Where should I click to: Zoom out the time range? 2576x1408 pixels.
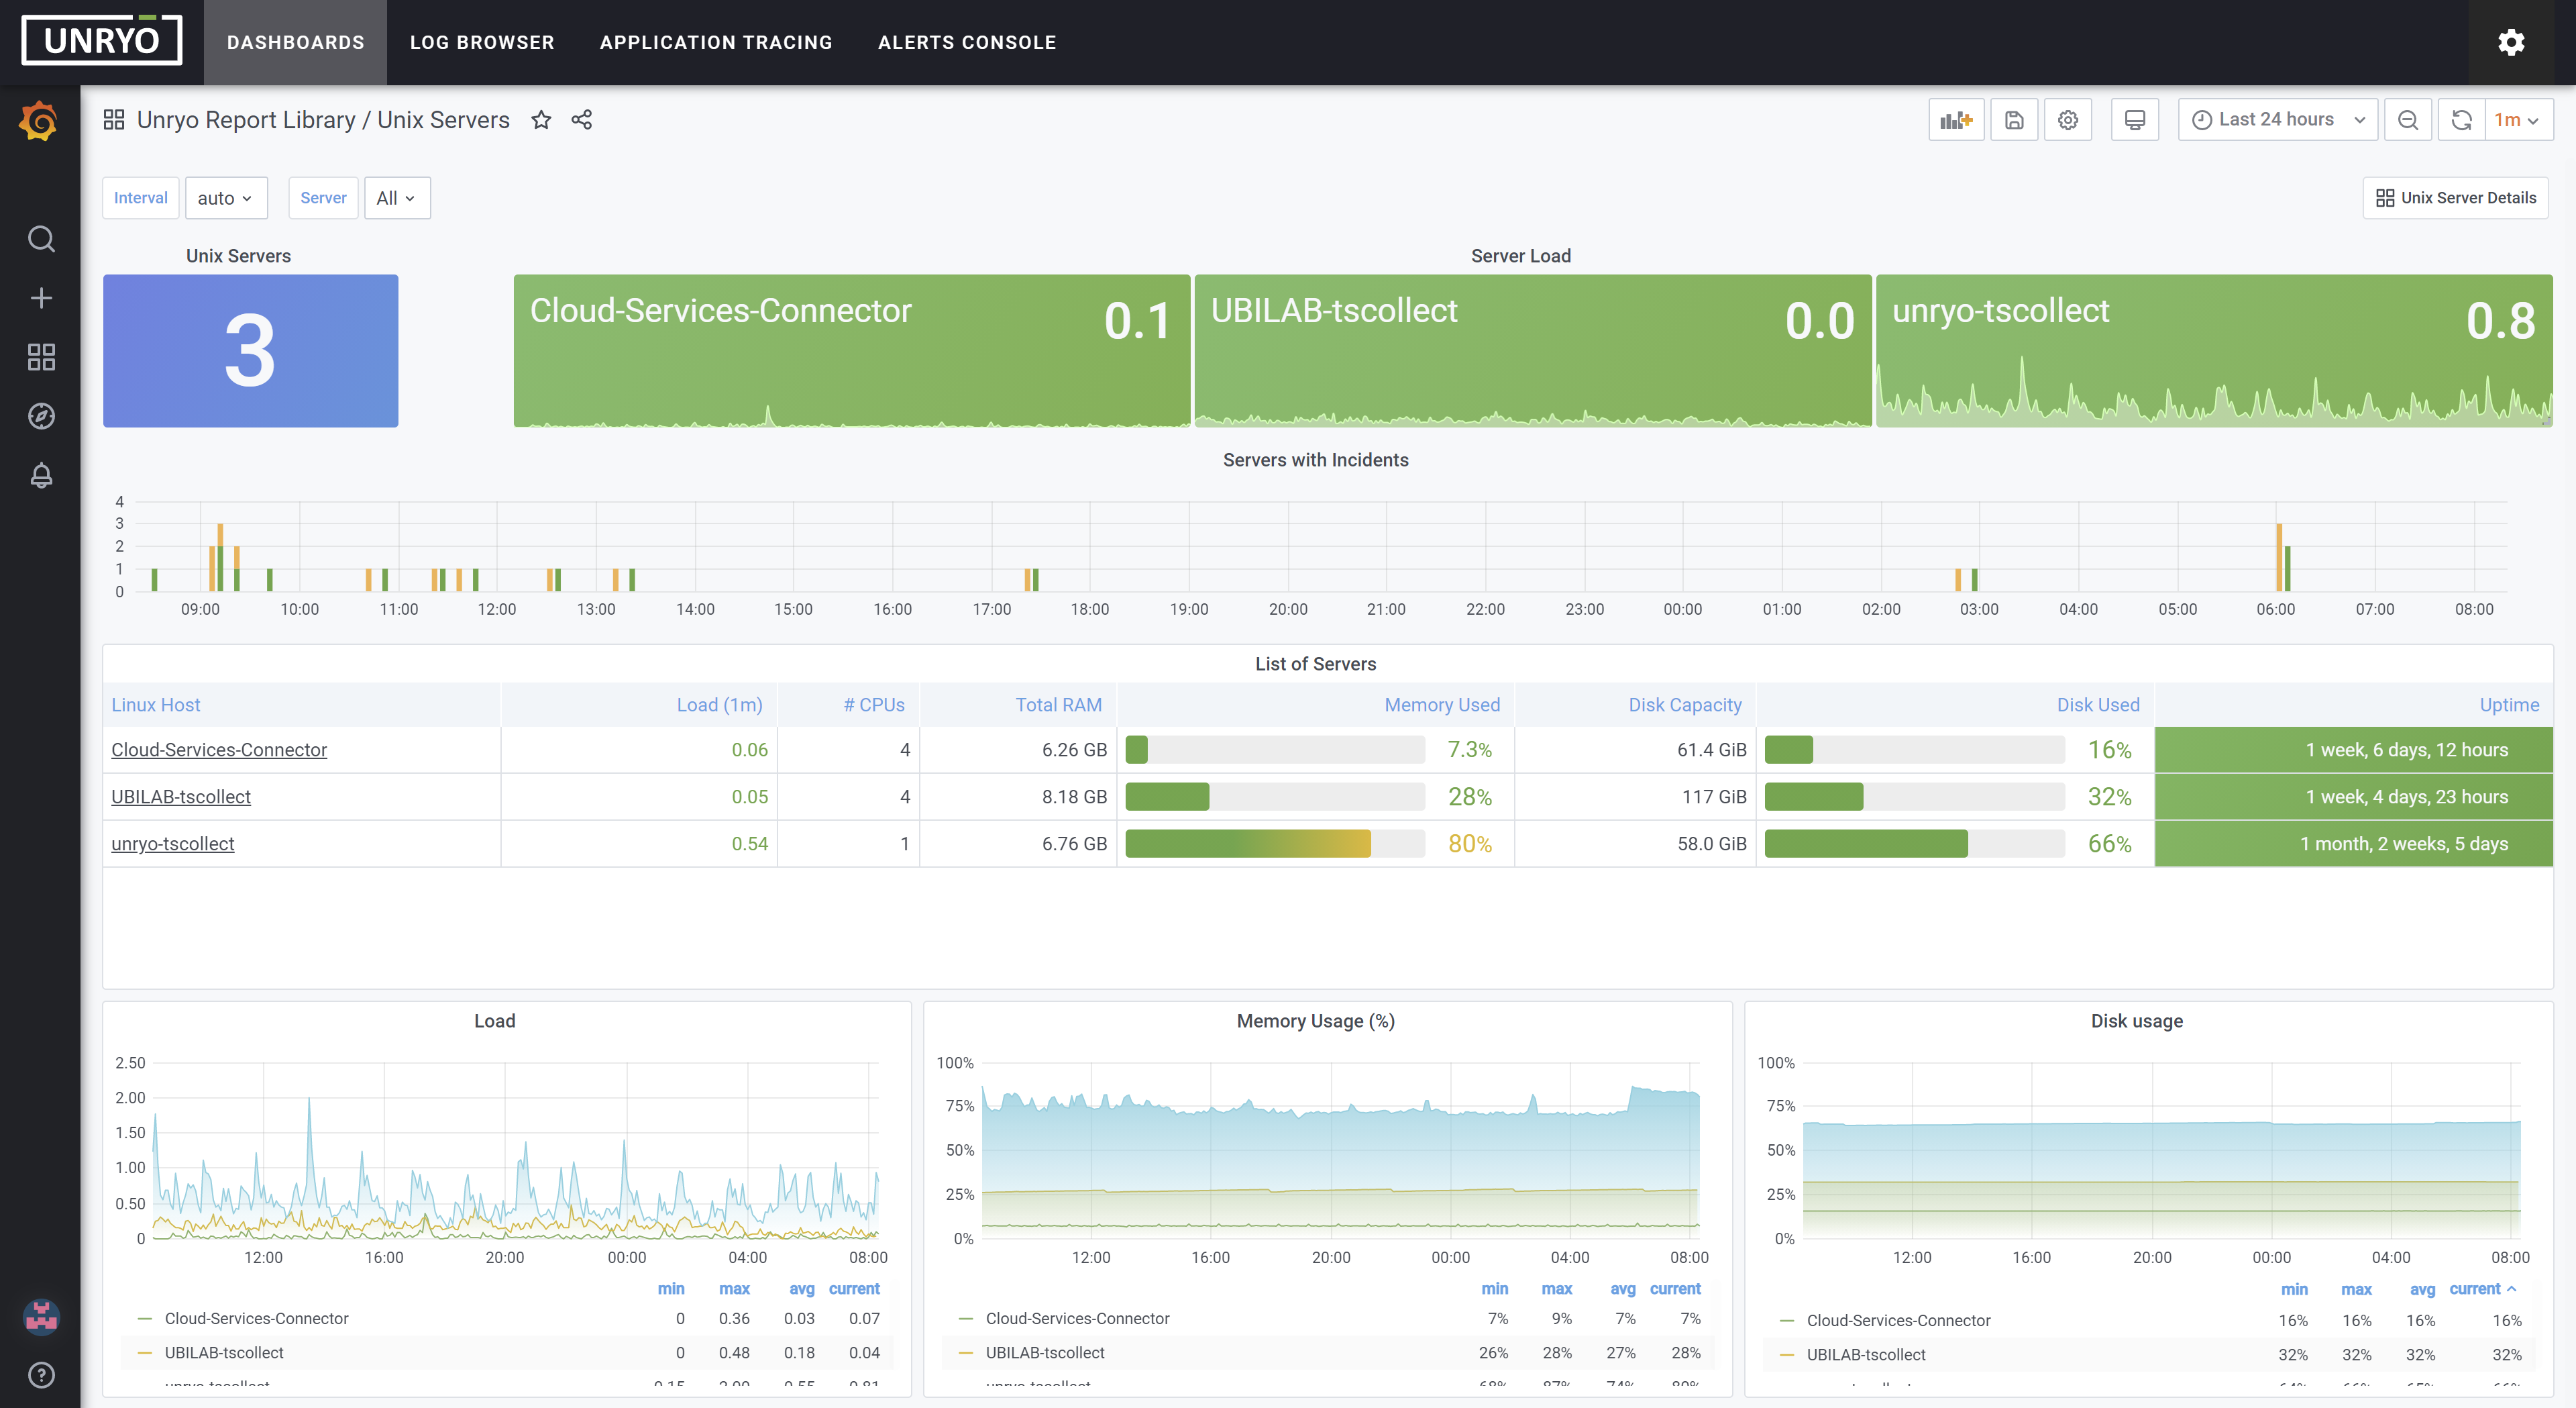[x=2408, y=120]
